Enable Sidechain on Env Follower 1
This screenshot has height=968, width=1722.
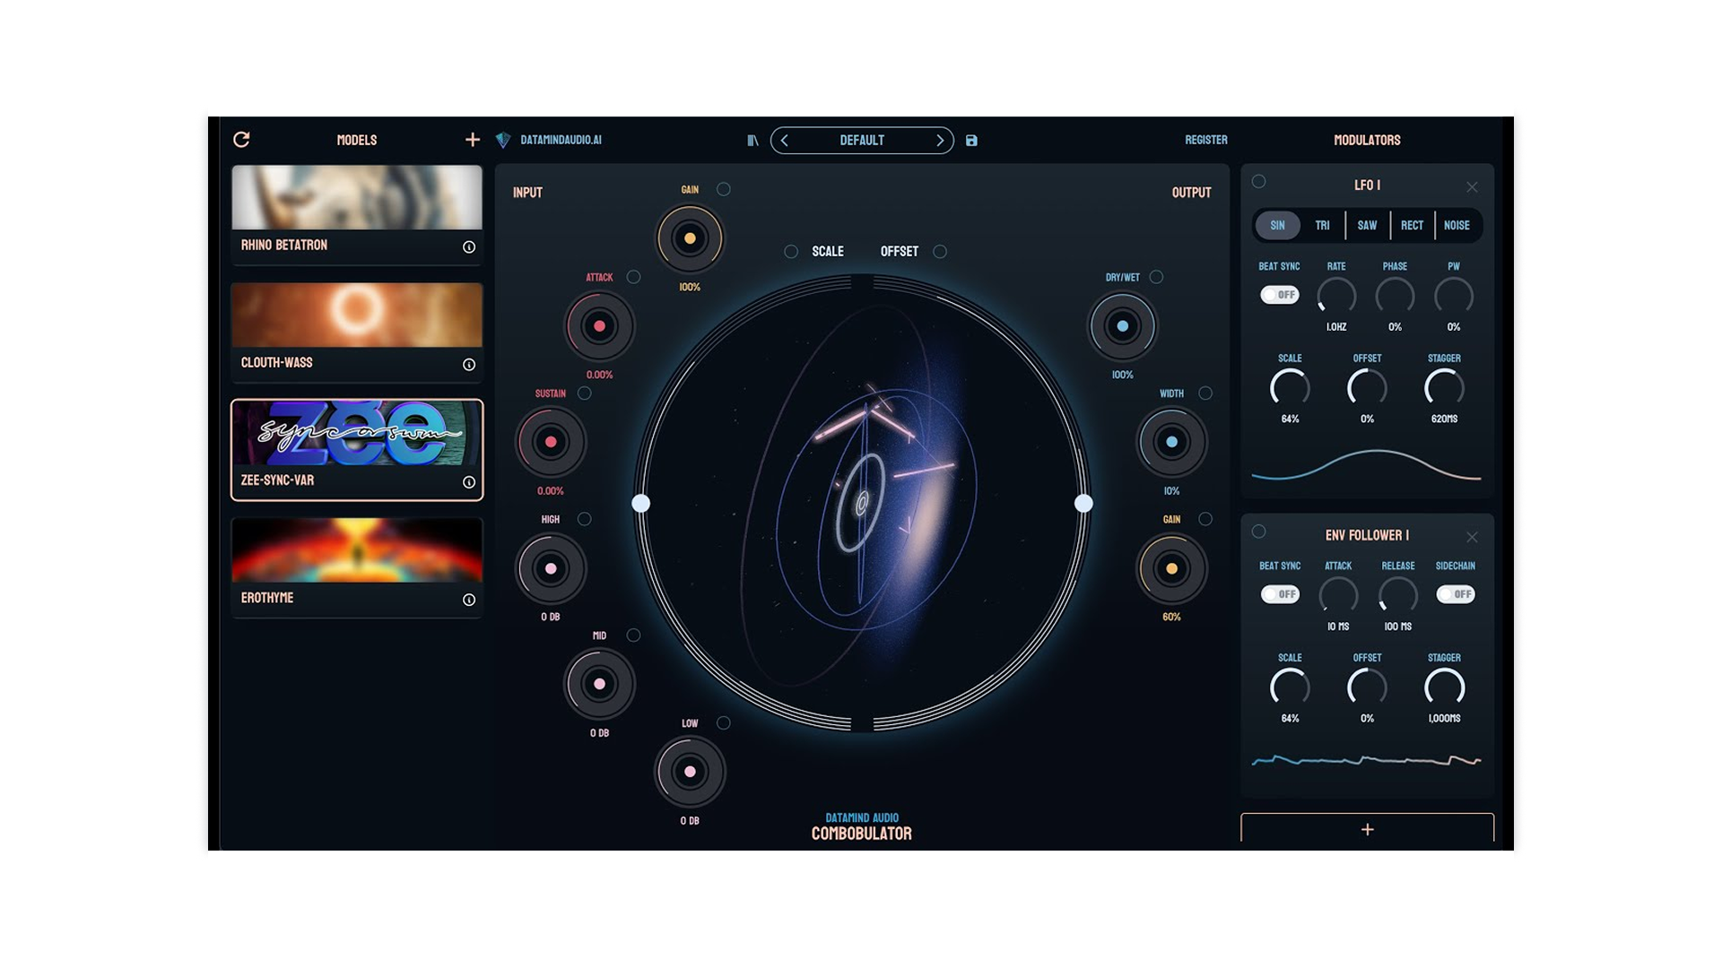[x=1455, y=594]
